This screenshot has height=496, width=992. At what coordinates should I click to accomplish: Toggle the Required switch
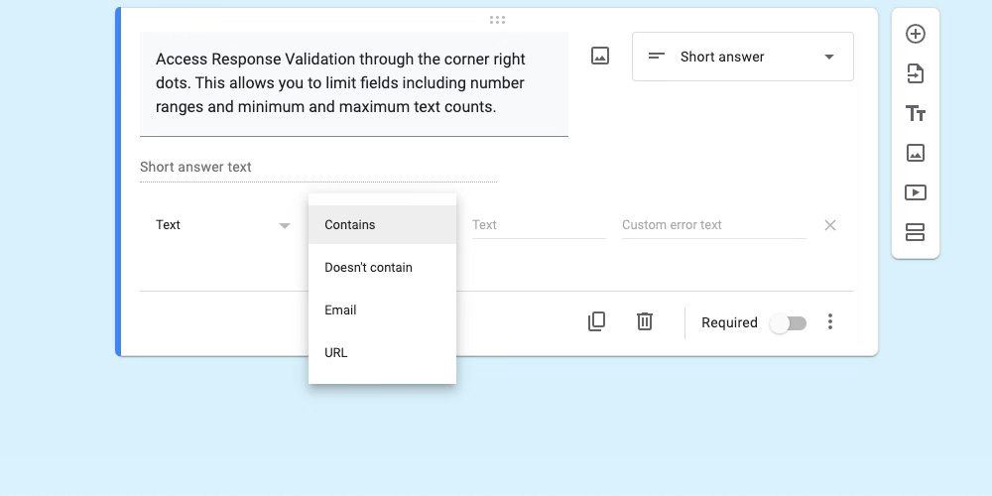click(788, 324)
